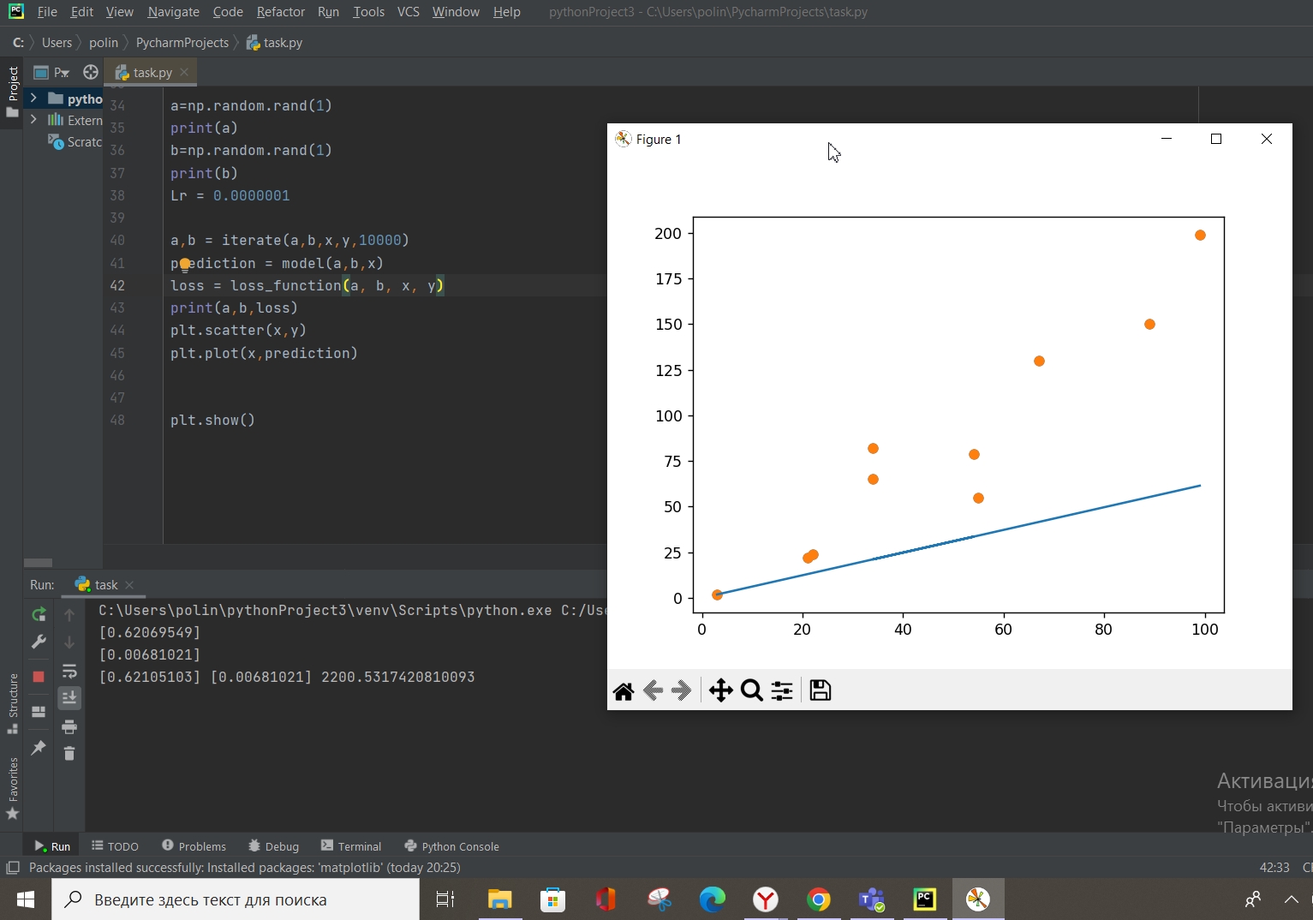This screenshot has height=920, width=1313.
Task: Reset plot view with the Home icon
Action: click(x=624, y=690)
